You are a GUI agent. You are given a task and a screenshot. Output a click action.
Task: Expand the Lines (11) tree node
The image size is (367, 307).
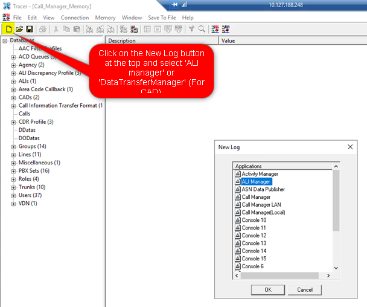click(13, 155)
